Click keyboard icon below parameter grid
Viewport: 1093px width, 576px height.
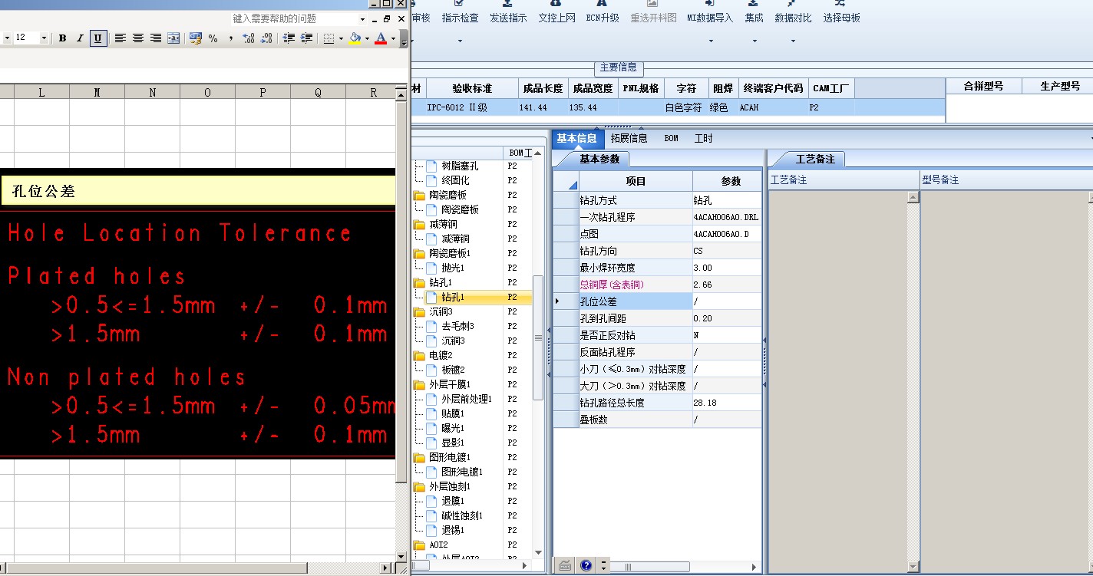pyautogui.click(x=565, y=566)
